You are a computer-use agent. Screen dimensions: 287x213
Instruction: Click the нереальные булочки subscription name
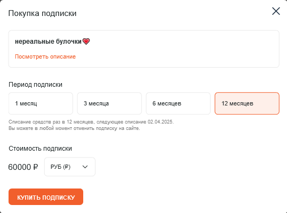pyautogui.click(x=48, y=42)
